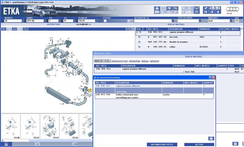Click the car with question mark icon
The image size is (244, 147).
(x=175, y=8)
